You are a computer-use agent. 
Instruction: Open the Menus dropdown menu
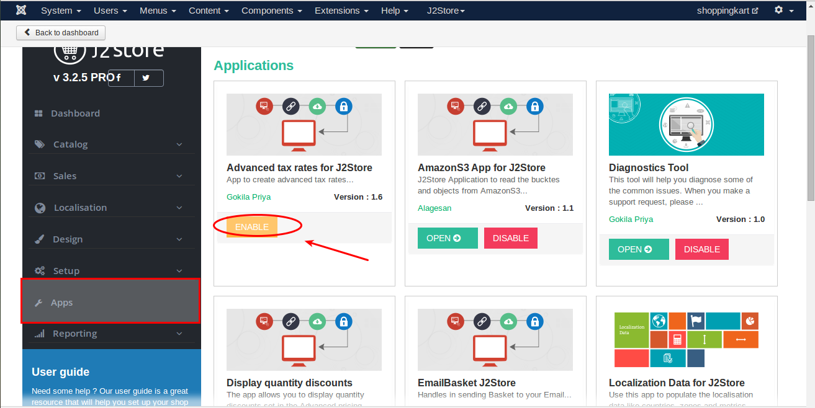pyautogui.click(x=158, y=11)
